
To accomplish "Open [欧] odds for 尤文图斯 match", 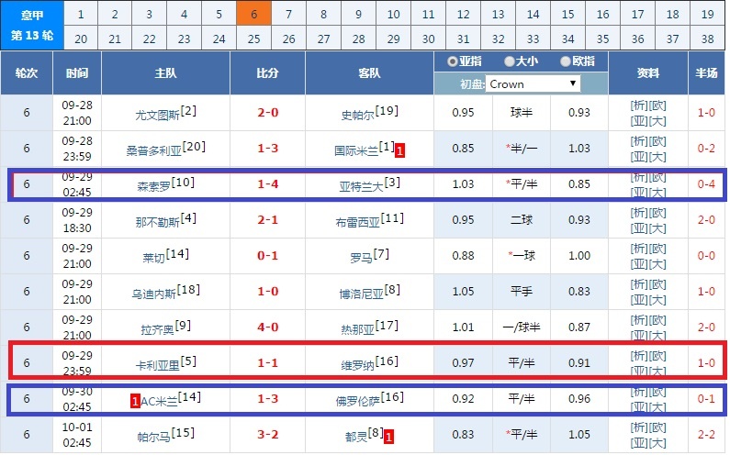I will [657, 105].
